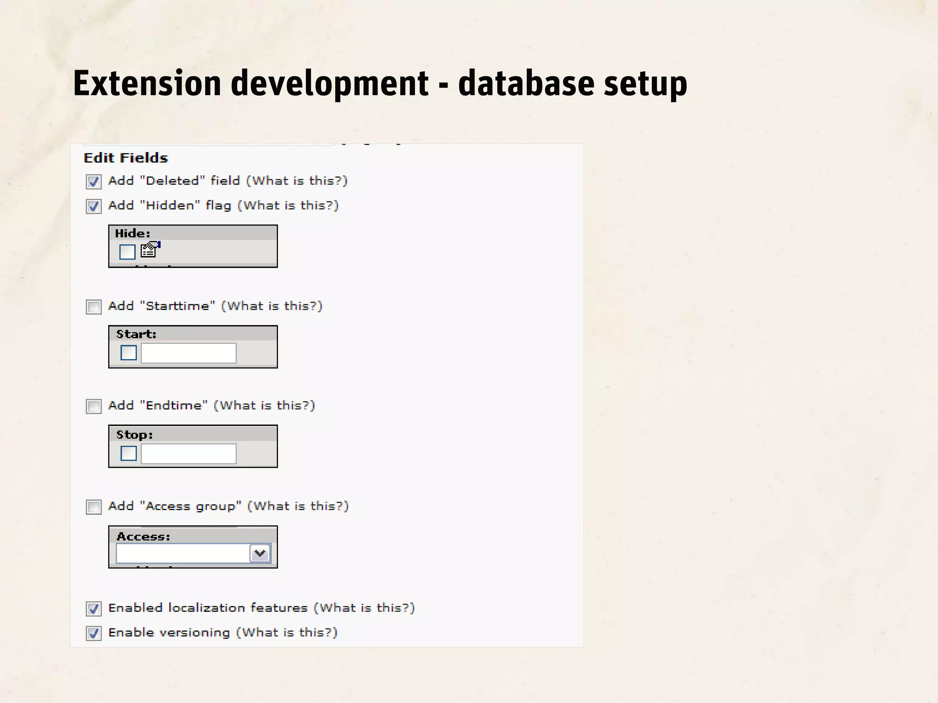This screenshot has width=938, height=703.
Task: Enable the Add "Starttime" checkbox
Action: (x=94, y=307)
